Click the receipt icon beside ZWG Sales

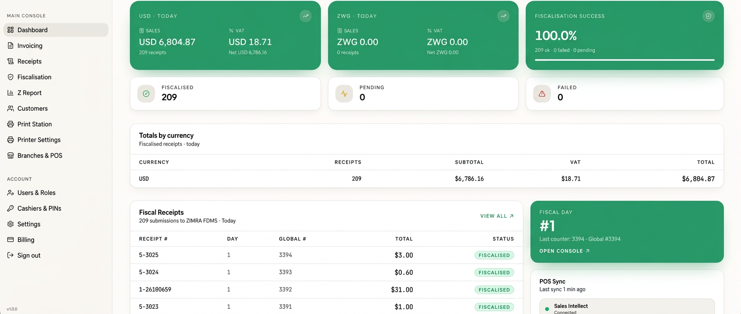pos(339,31)
